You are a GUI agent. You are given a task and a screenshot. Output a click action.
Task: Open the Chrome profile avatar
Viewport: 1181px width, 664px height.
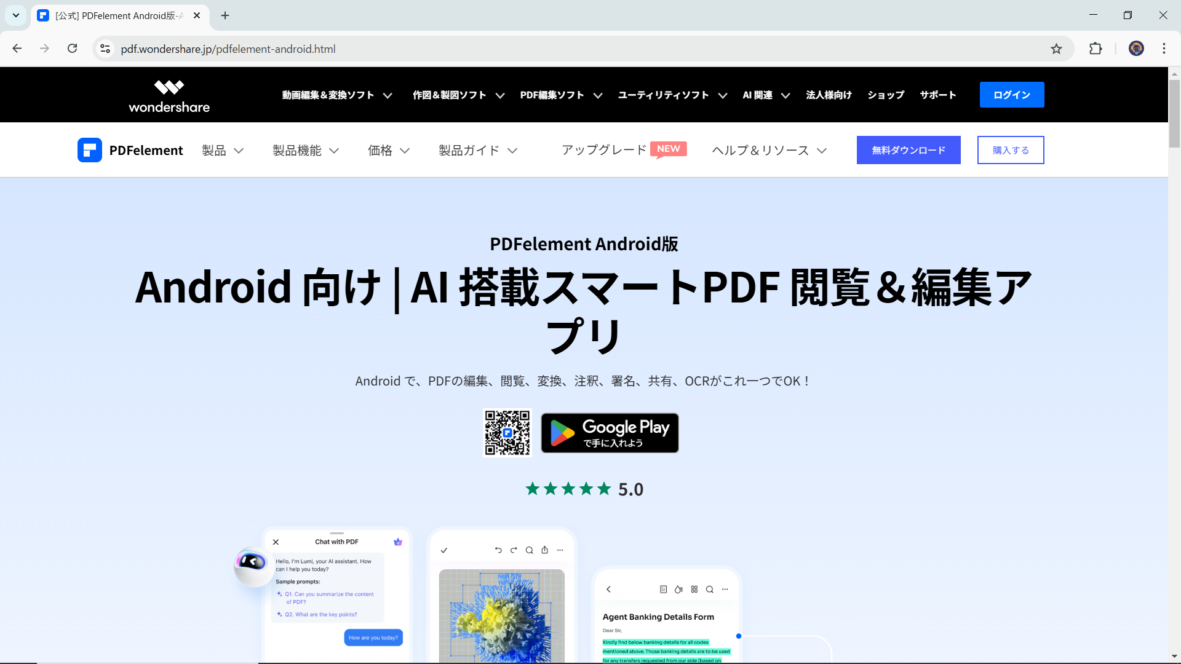click(x=1136, y=49)
